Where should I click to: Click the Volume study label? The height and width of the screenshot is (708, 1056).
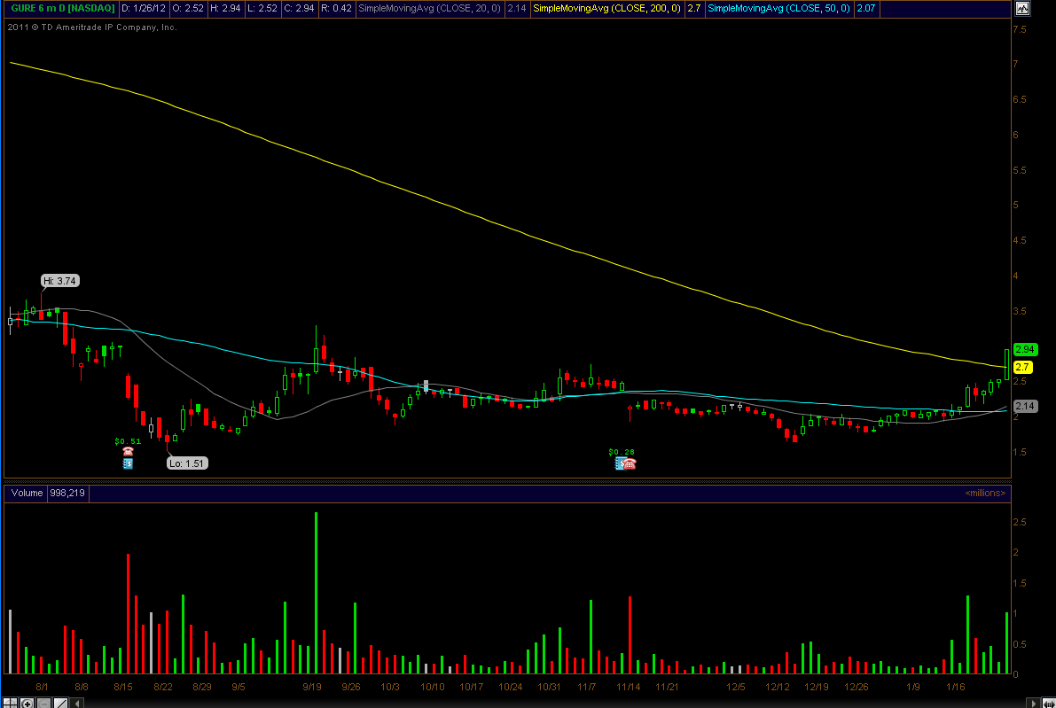pyautogui.click(x=27, y=493)
